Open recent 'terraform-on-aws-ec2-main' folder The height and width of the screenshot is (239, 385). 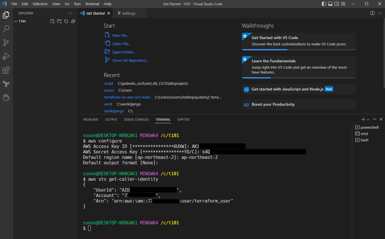[127, 97]
